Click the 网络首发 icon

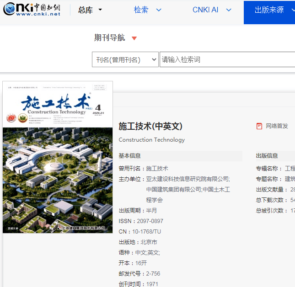[259, 126]
